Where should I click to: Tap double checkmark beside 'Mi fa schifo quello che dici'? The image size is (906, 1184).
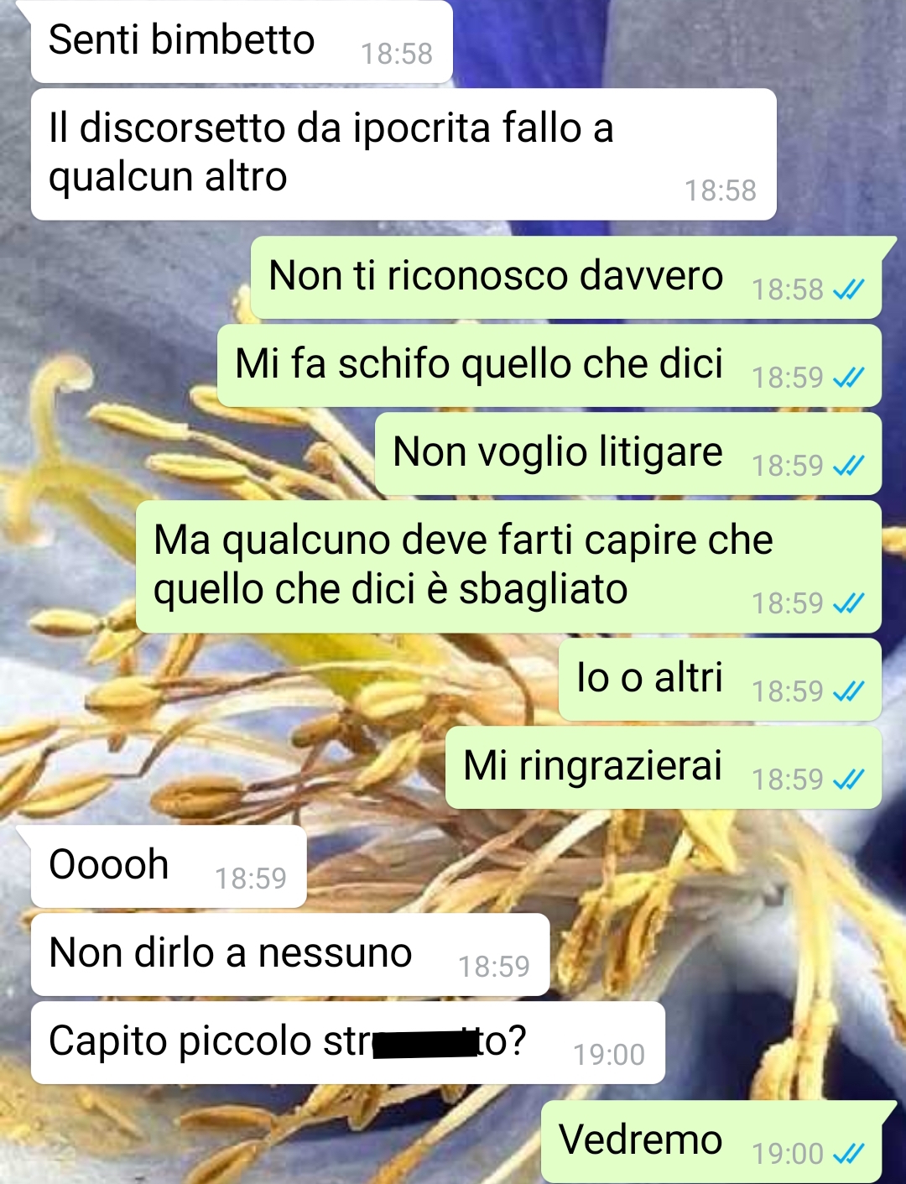coord(848,378)
